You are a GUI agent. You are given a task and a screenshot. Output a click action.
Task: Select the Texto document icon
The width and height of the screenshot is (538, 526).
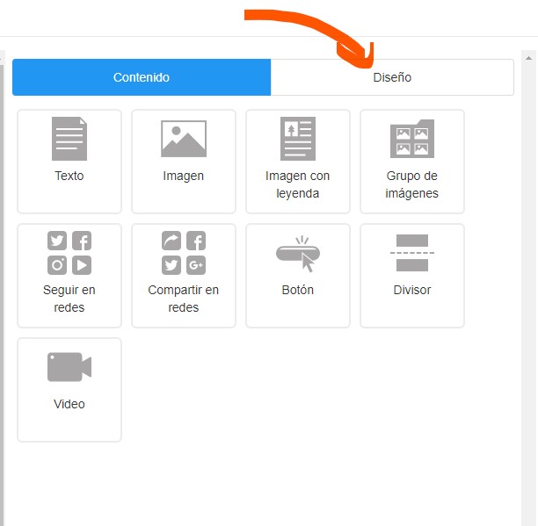click(x=69, y=139)
